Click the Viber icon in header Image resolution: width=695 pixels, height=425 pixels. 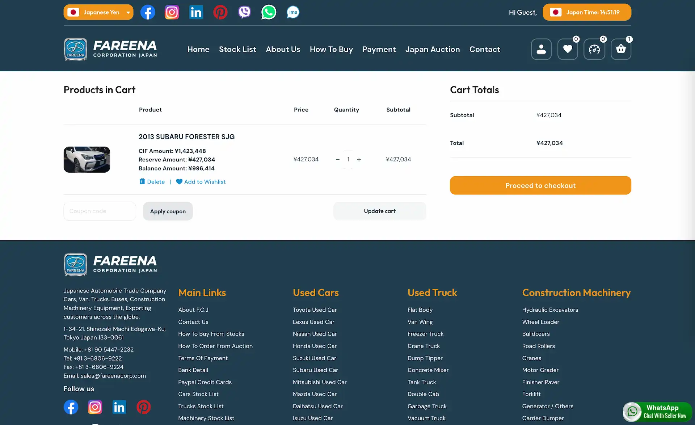pos(244,12)
